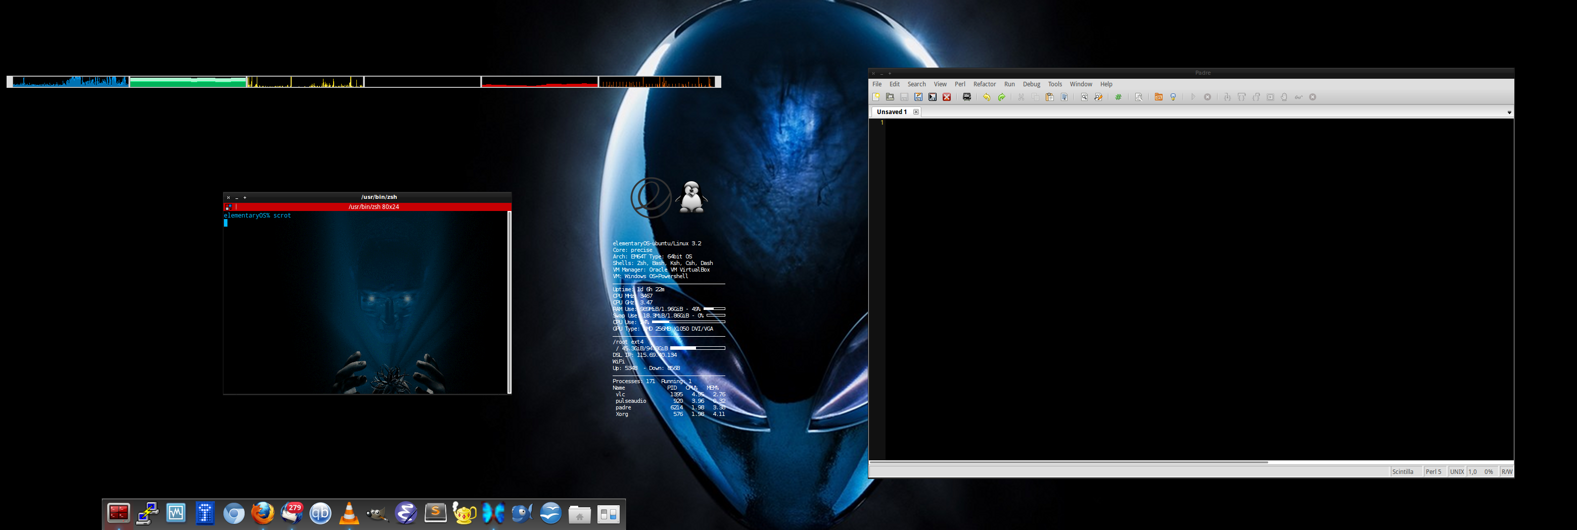Launch Terminator from the dock
Screen dimensions: 1577x530
118,513
